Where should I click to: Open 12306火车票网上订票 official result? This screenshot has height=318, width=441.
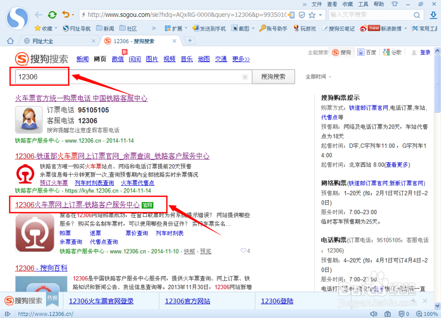pos(77,205)
